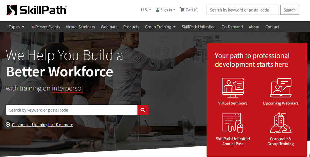The image size is (310, 157).
Task: Open the Virtual Seminars label in red panel
Action: click(233, 103)
